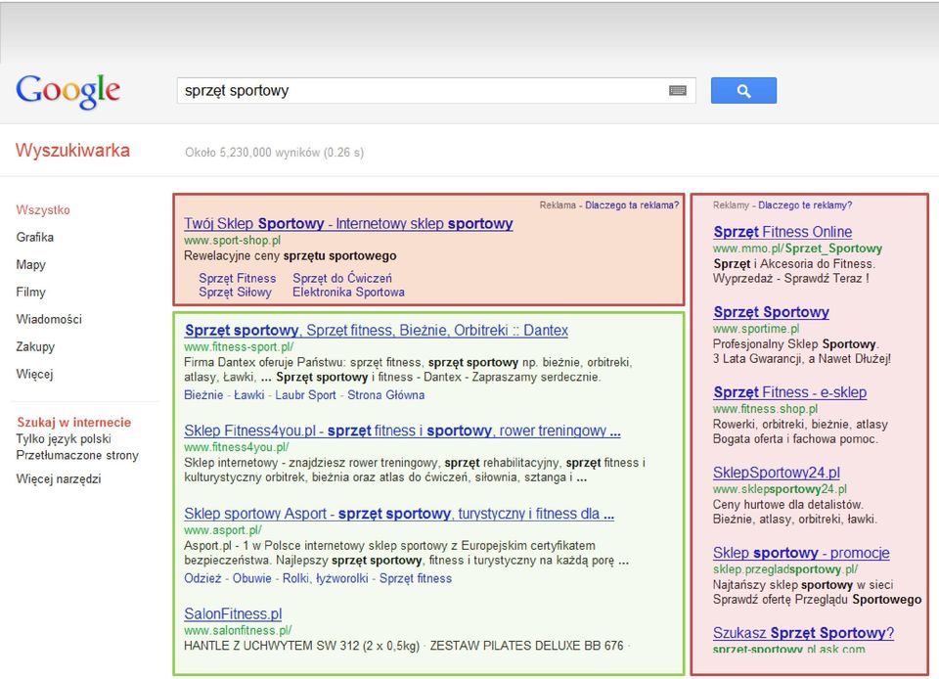This screenshot has width=939, height=679.
Task: Switch to Zakupy results
Action: pos(35,346)
